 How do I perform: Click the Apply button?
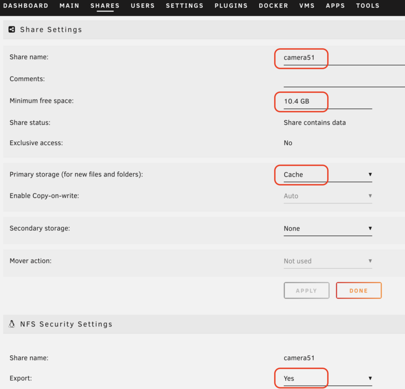click(x=306, y=290)
